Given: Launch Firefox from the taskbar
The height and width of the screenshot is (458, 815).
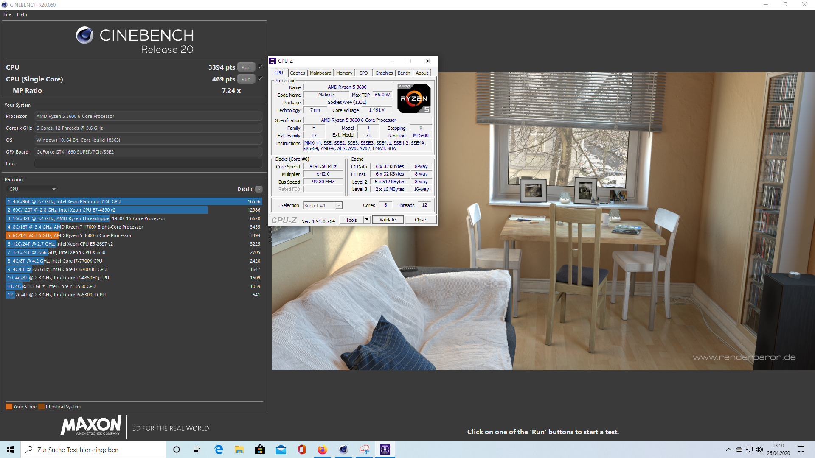Looking at the screenshot, I should pos(322,449).
